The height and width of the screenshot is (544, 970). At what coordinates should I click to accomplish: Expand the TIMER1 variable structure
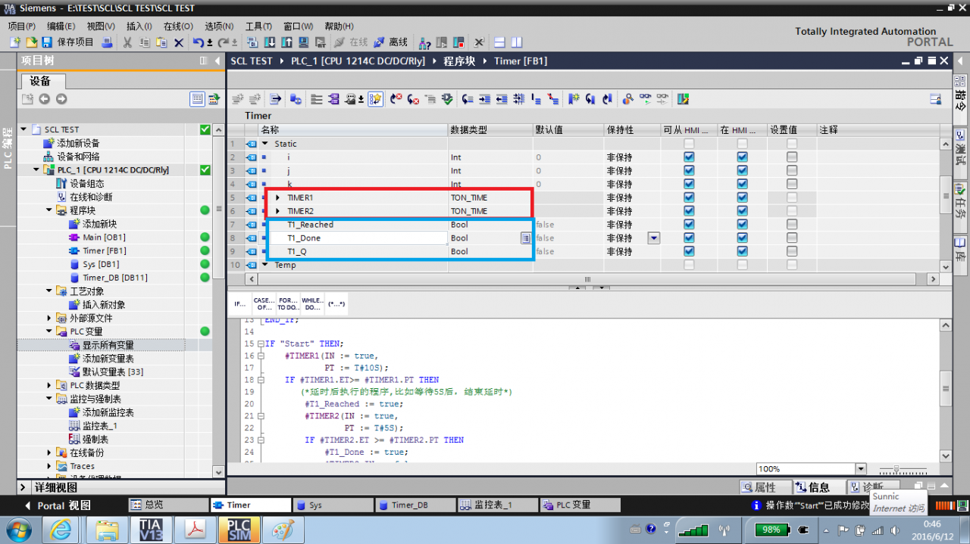(x=277, y=198)
